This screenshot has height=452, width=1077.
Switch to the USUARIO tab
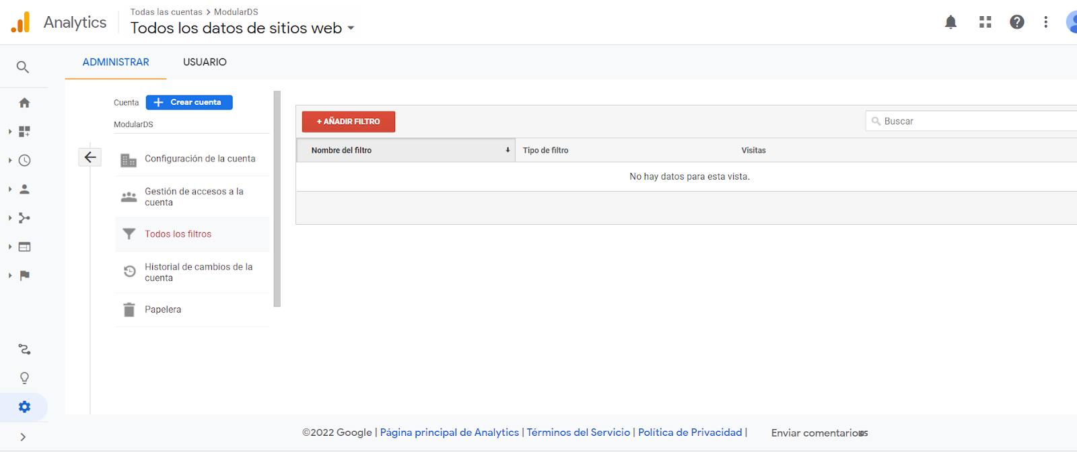click(205, 62)
